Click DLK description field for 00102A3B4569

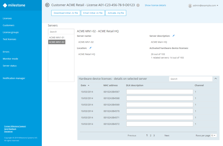(159, 105)
